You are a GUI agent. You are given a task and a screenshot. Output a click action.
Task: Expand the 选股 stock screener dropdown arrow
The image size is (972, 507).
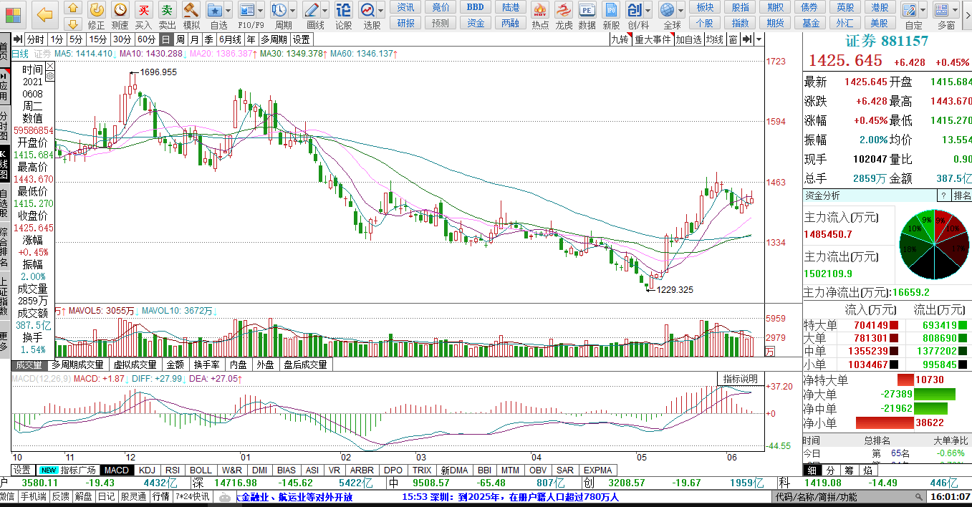pos(381,11)
